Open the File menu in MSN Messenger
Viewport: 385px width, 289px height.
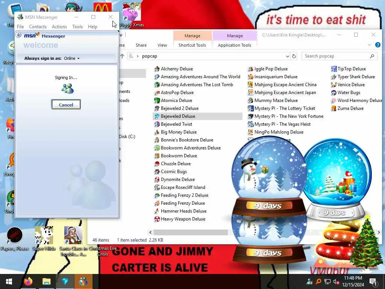click(x=20, y=27)
